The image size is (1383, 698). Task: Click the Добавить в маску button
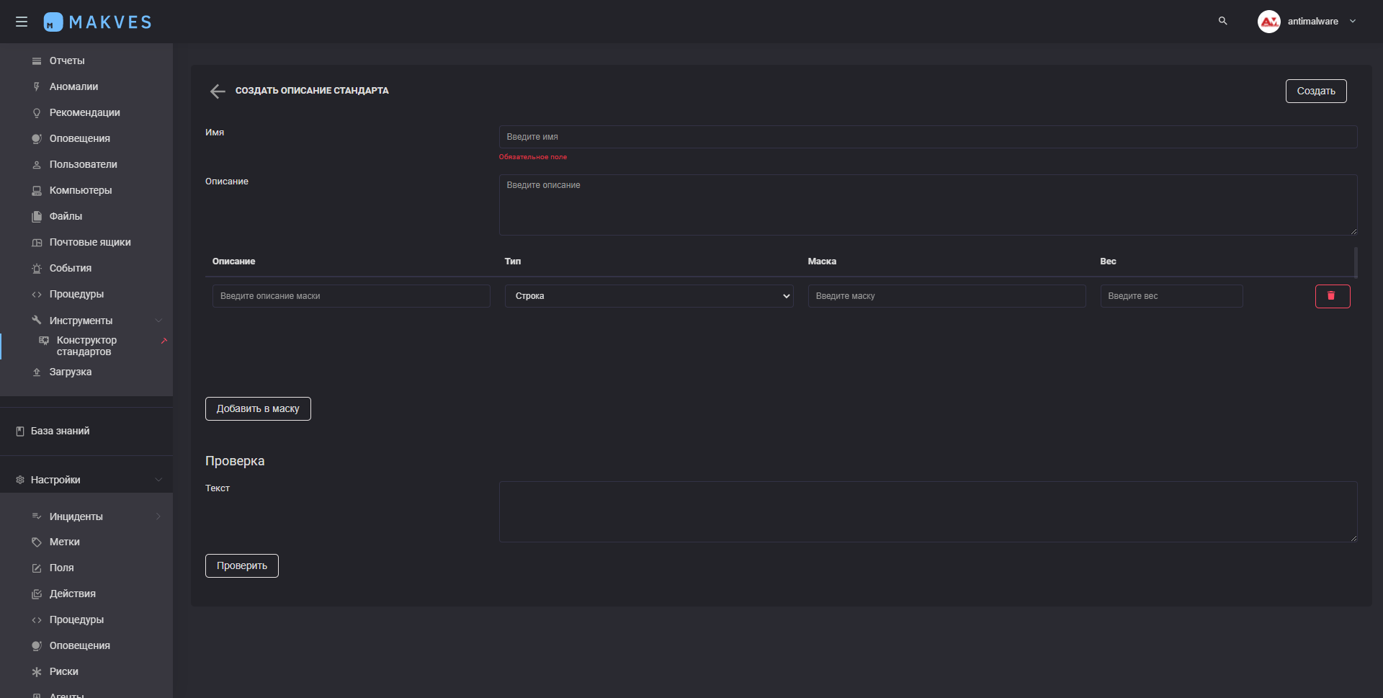coord(258,408)
